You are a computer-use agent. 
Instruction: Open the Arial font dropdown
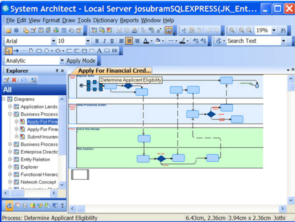[x=53, y=41]
